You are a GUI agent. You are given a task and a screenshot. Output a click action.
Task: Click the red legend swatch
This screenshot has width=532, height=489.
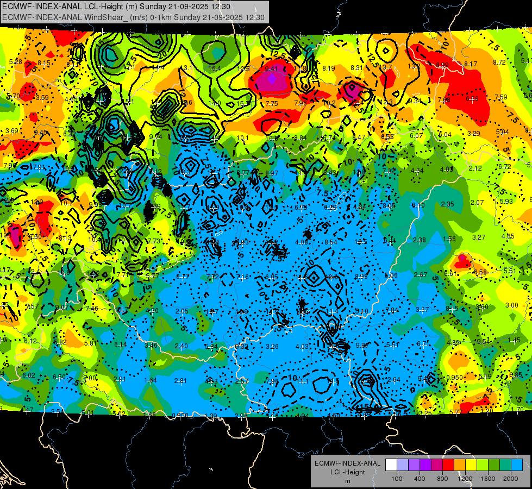click(x=448, y=465)
